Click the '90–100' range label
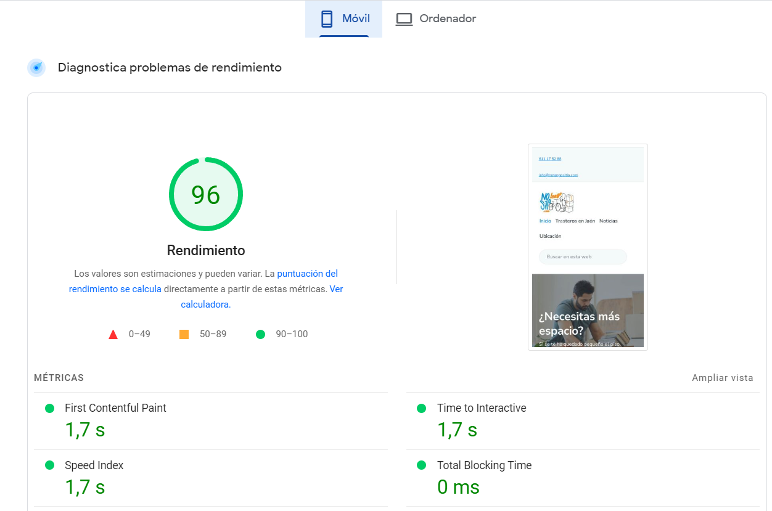The width and height of the screenshot is (772, 511). pyautogui.click(x=292, y=334)
